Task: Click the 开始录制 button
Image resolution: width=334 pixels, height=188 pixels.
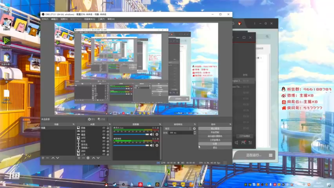Action: coord(215,132)
